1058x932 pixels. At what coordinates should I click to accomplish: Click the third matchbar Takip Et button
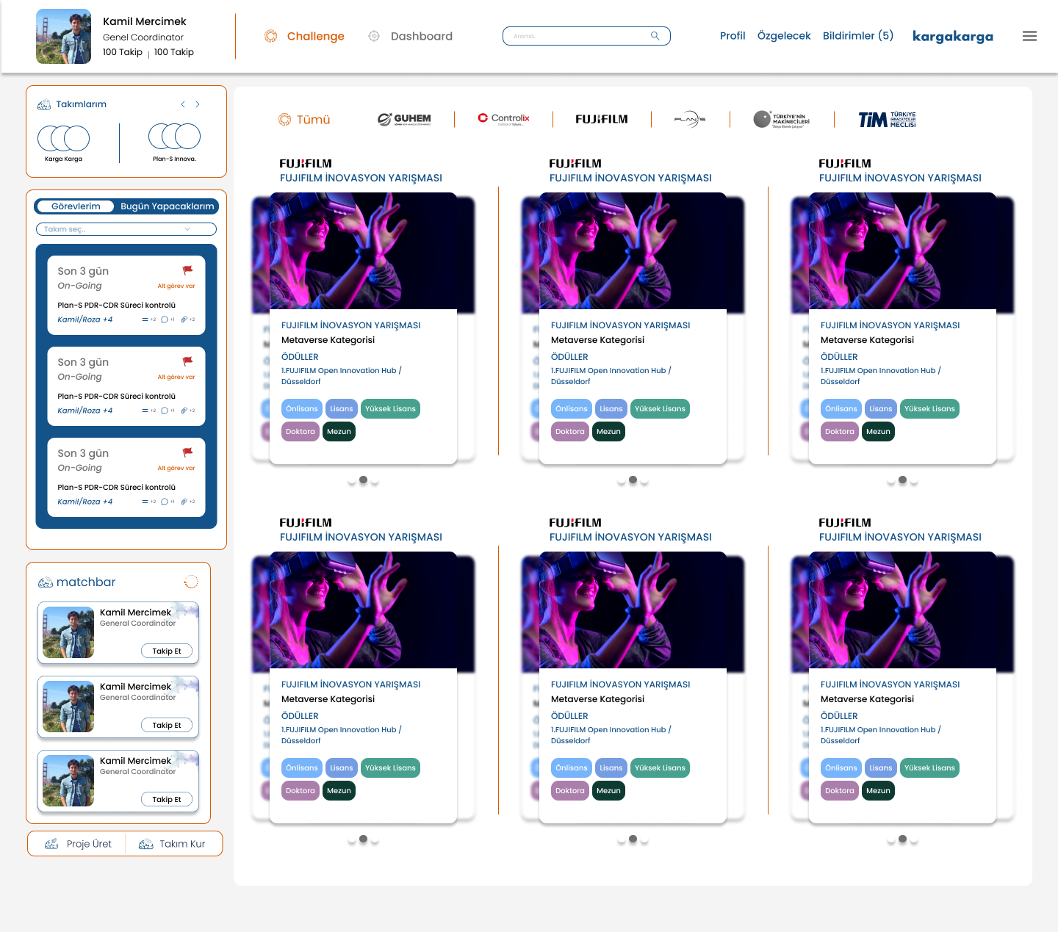pos(167,799)
